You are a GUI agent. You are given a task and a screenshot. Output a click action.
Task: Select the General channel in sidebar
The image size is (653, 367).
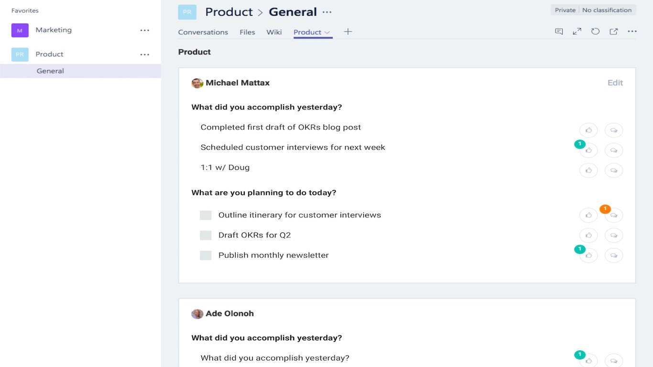[50, 71]
